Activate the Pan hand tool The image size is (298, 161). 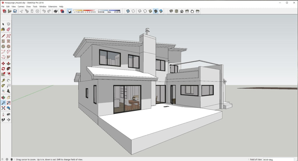[8, 97]
